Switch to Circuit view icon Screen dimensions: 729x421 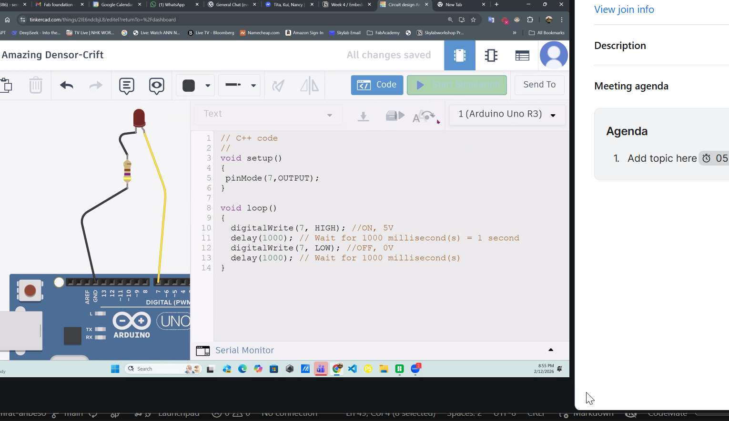click(460, 55)
